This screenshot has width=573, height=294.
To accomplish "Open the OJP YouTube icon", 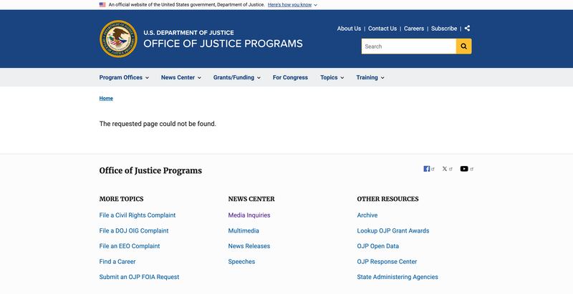I will [x=464, y=169].
